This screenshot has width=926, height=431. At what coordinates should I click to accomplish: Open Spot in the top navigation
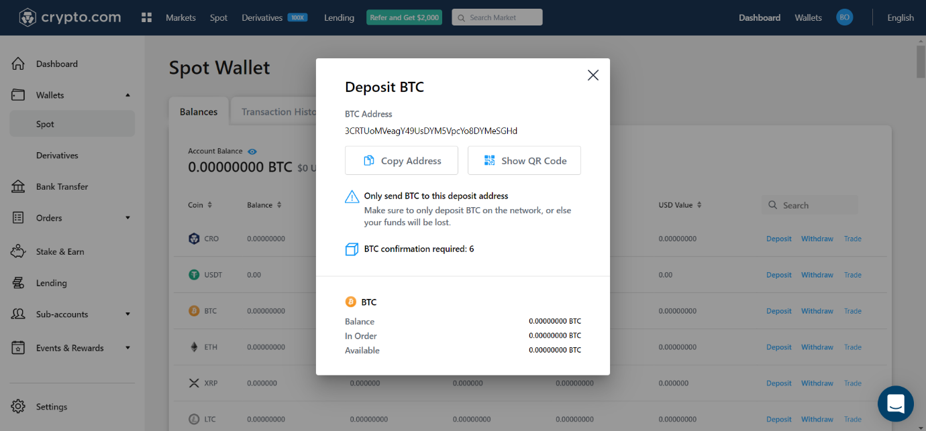tap(219, 17)
